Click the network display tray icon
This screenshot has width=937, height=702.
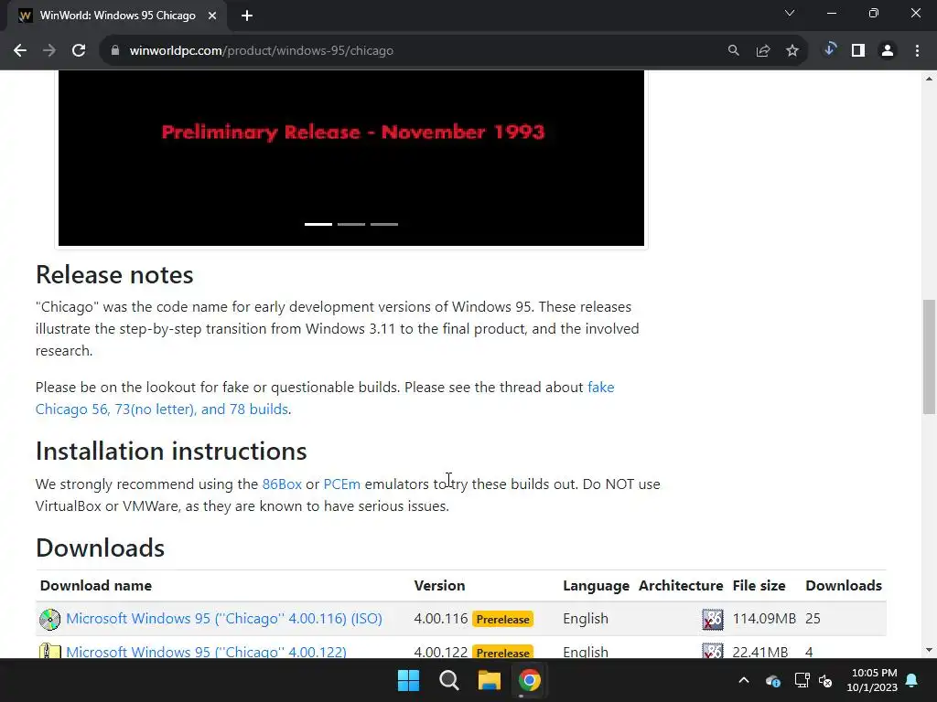tap(802, 680)
